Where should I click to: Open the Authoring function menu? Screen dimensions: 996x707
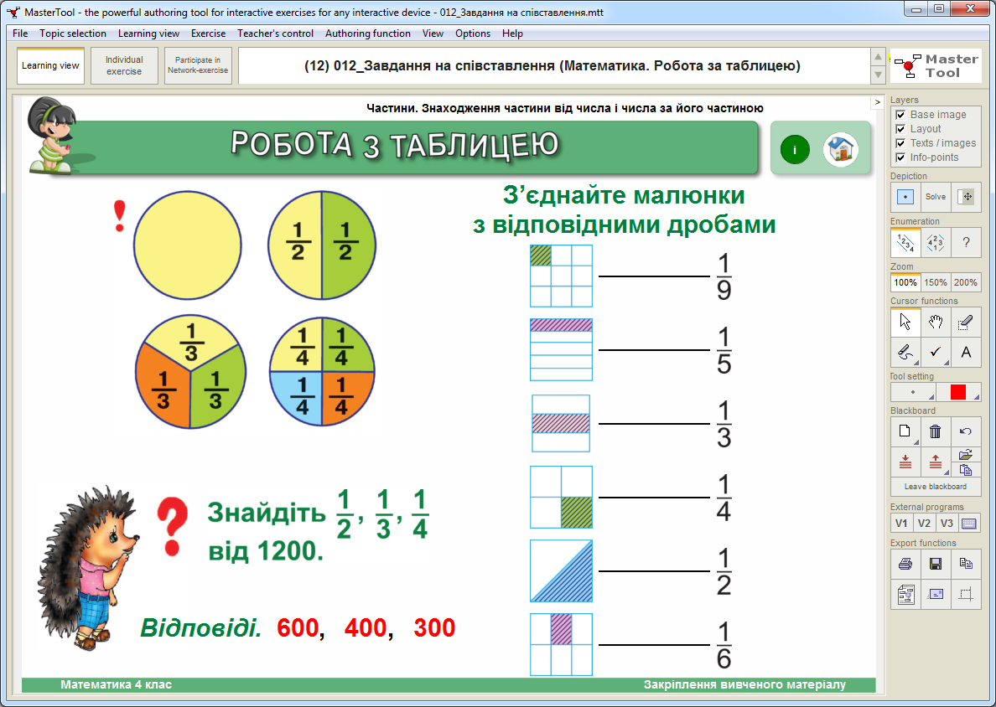(x=368, y=34)
